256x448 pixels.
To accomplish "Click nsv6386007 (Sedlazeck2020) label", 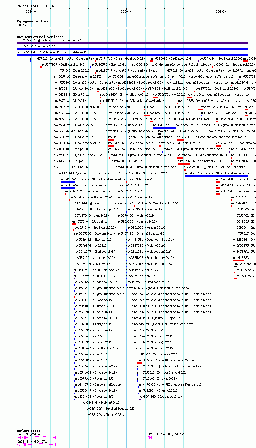I will (x=155, y=354).
